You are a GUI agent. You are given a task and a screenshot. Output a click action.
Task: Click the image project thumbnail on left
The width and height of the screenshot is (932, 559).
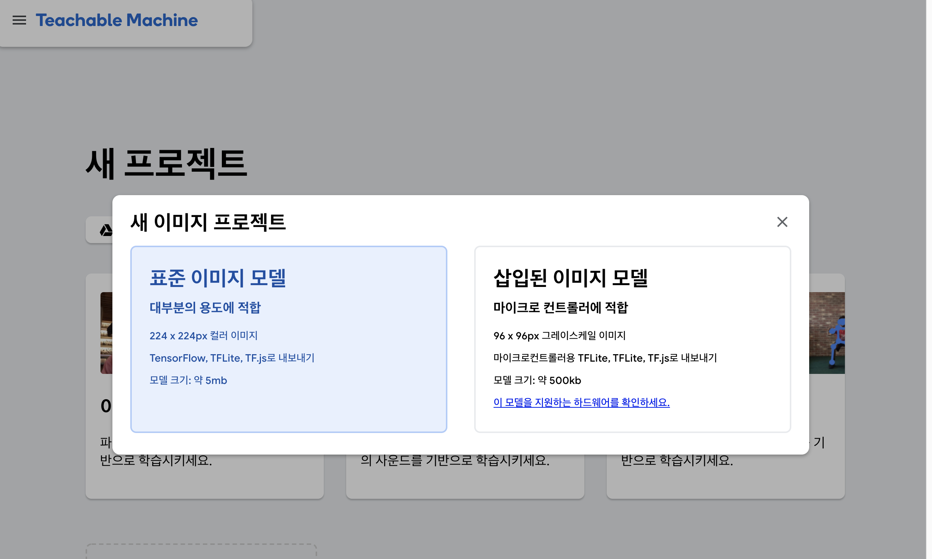tap(106, 333)
